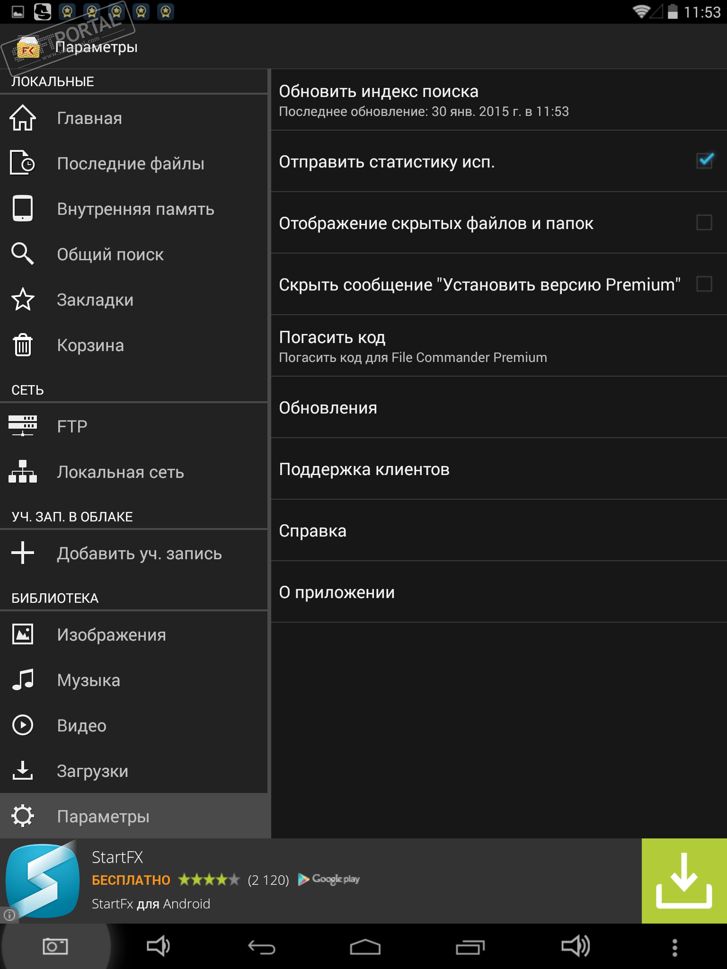Screen dimensions: 727x969
Task: Enable showing hidden files and folders checkbox
Action: coord(704,222)
